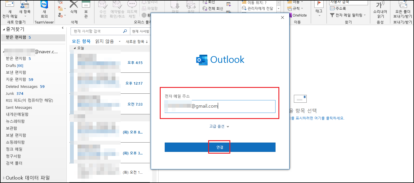Image resolution: width=414 pixels, height=183 pixels.
Task: Open the 태그 flag menu
Action: click(x=319, y=9)
